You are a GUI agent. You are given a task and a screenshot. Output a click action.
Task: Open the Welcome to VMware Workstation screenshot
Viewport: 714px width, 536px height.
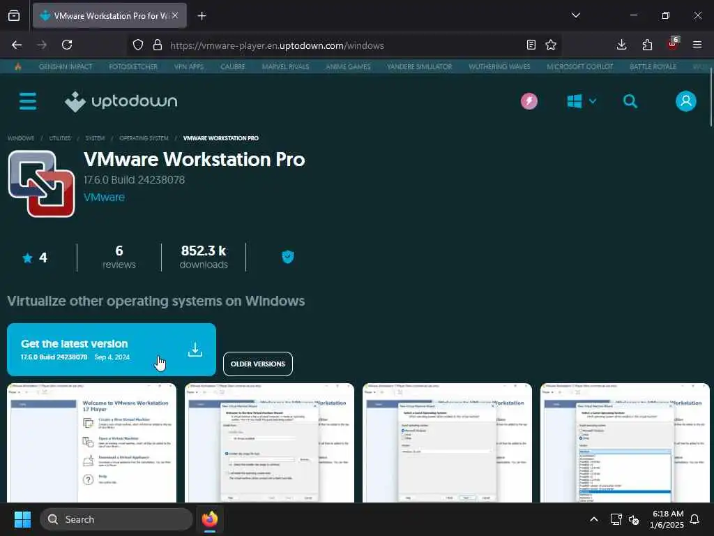click(x=91, y=443)
